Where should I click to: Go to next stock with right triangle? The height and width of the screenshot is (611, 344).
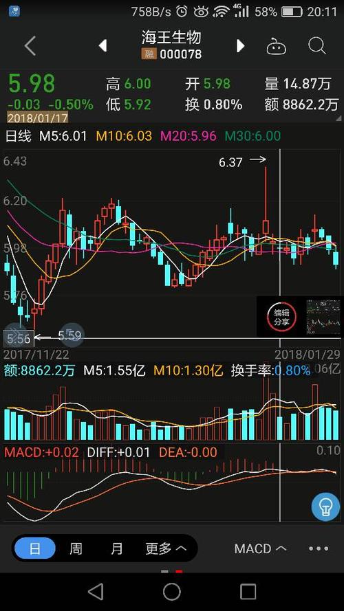[240, 46]
